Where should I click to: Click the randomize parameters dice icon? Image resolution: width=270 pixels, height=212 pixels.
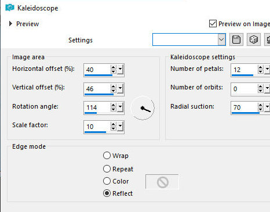coord(254,39)
